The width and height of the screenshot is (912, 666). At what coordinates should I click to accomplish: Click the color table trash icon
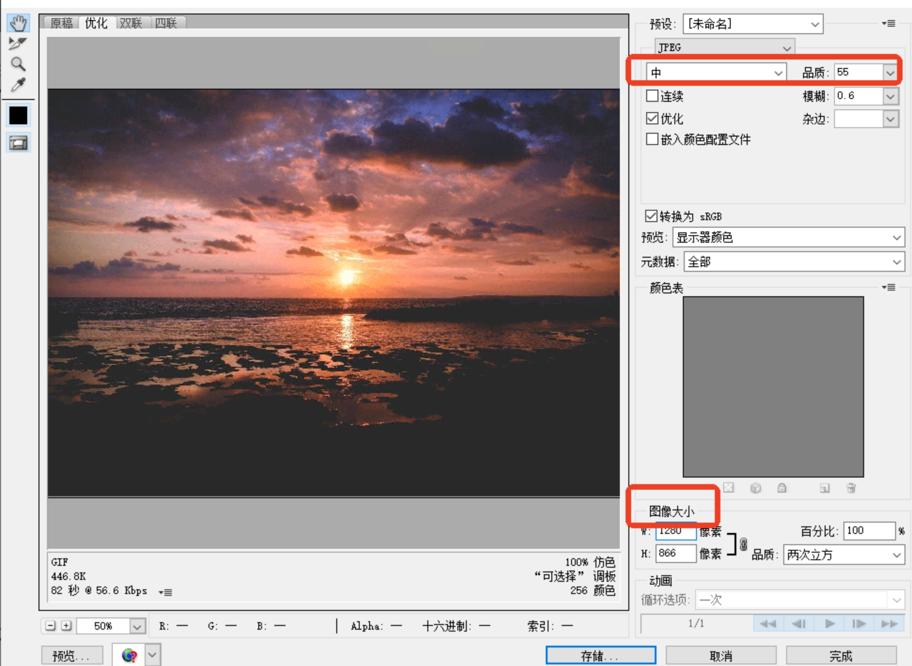[x=851, y=488]
